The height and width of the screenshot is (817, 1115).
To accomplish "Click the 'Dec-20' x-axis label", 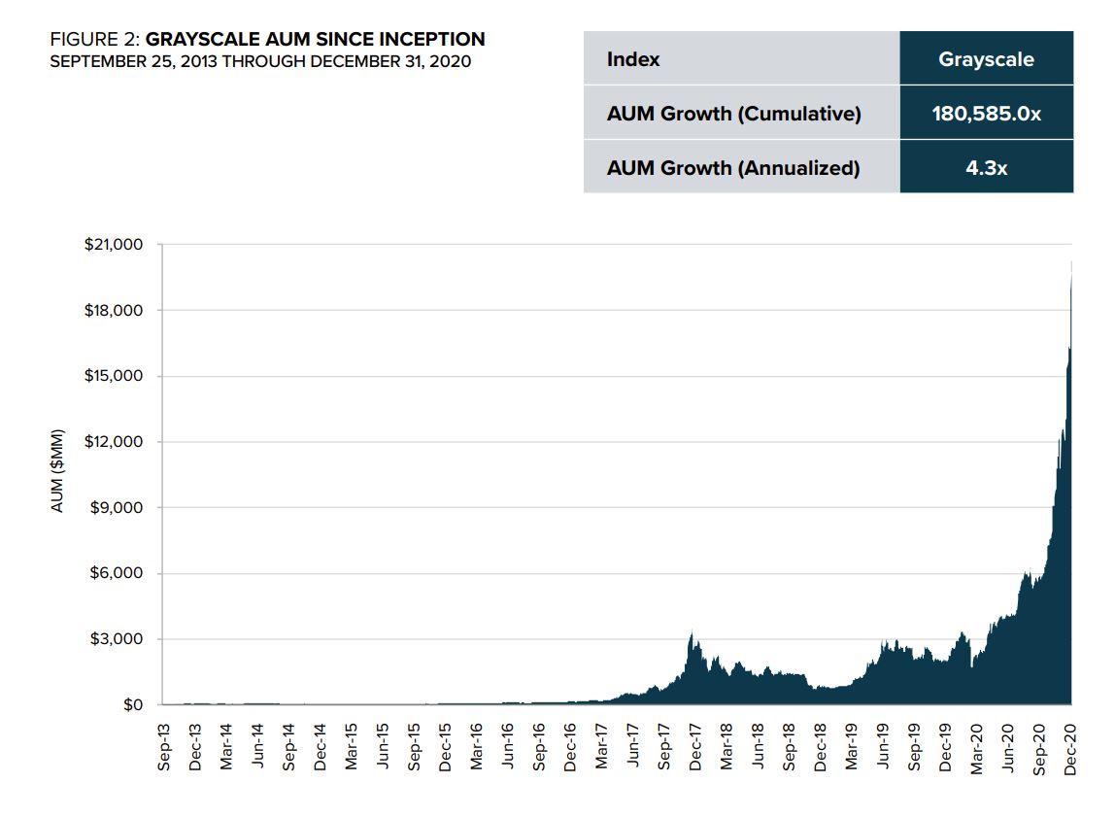I will [1070, 749].
